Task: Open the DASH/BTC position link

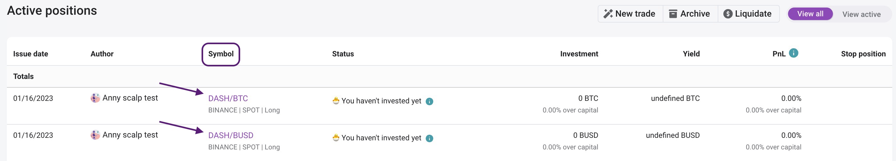Action: click(x=228, y=99)
